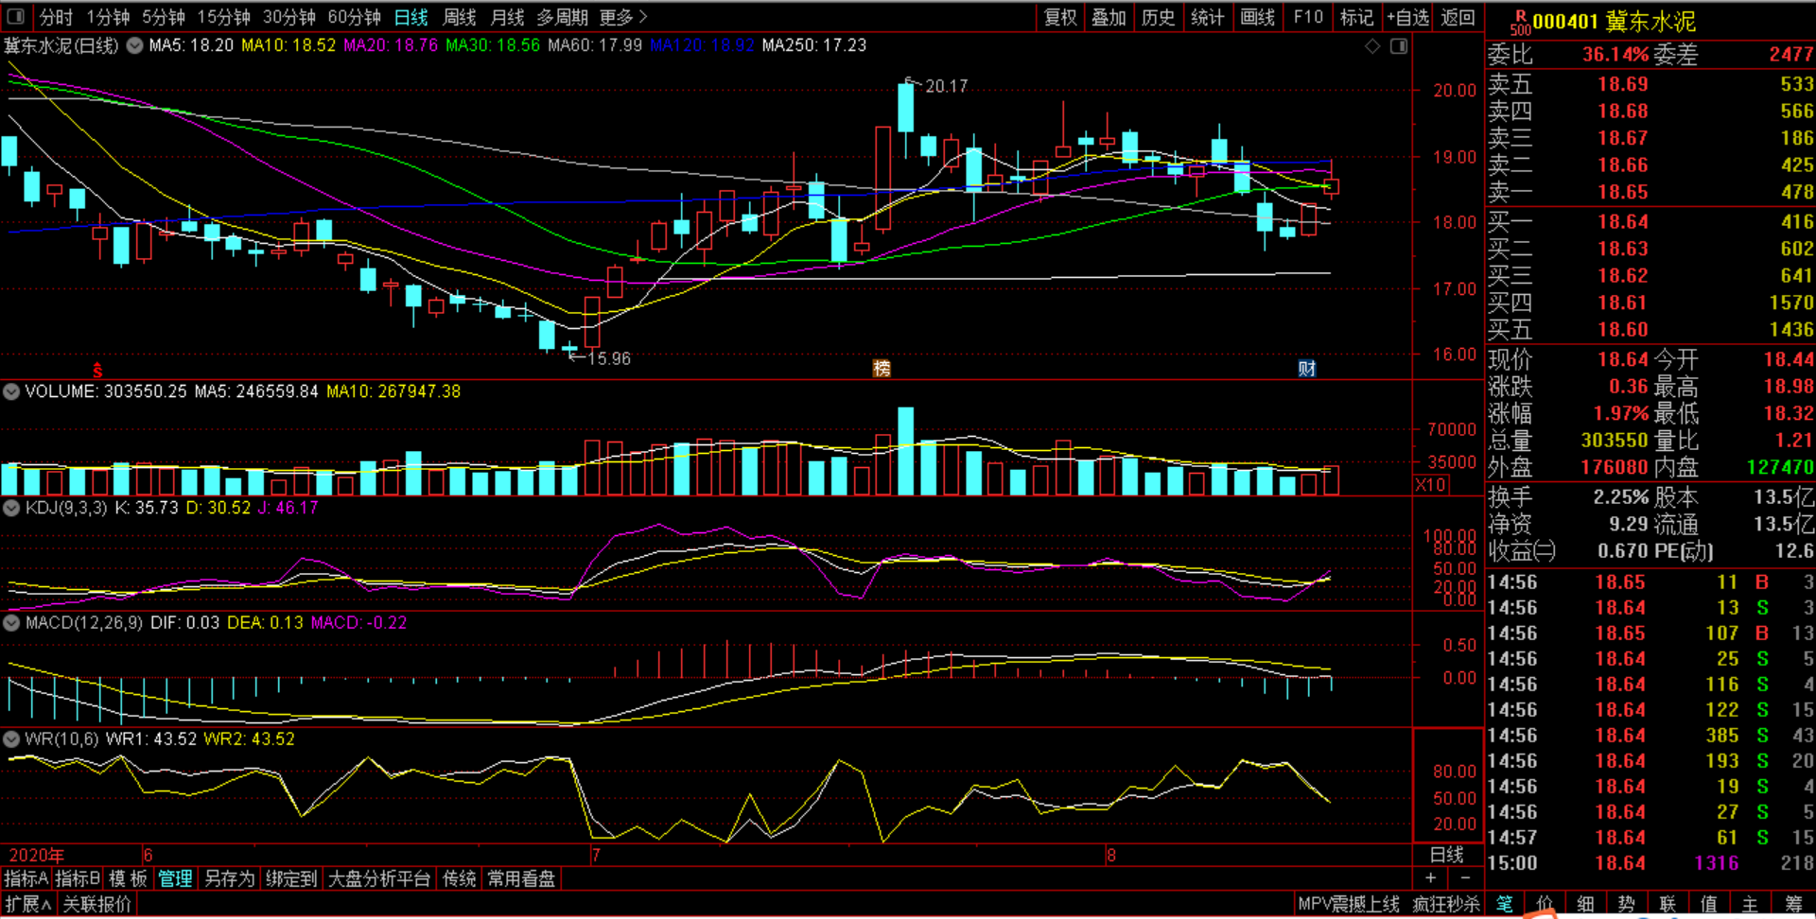The height and width of the screenshot is (919, 1816).
Task: Expand the 冀东水泥(日线) indicator dropdown
Action: (135, 45)
